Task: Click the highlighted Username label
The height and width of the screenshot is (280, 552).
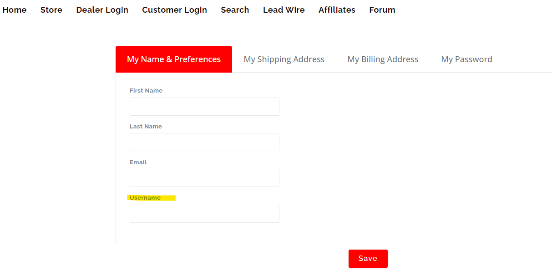Action: 145,198
